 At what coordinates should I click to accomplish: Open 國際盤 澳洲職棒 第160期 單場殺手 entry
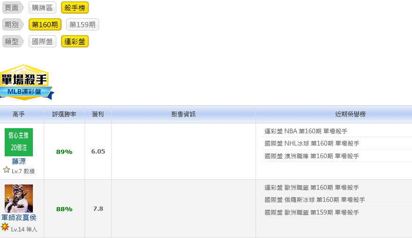(311, 156)
